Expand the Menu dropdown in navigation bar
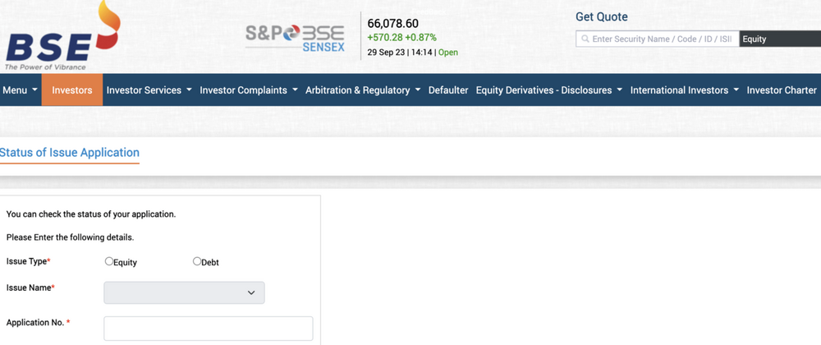This screenshot has width=821, height=345. [x=21, y=90]
